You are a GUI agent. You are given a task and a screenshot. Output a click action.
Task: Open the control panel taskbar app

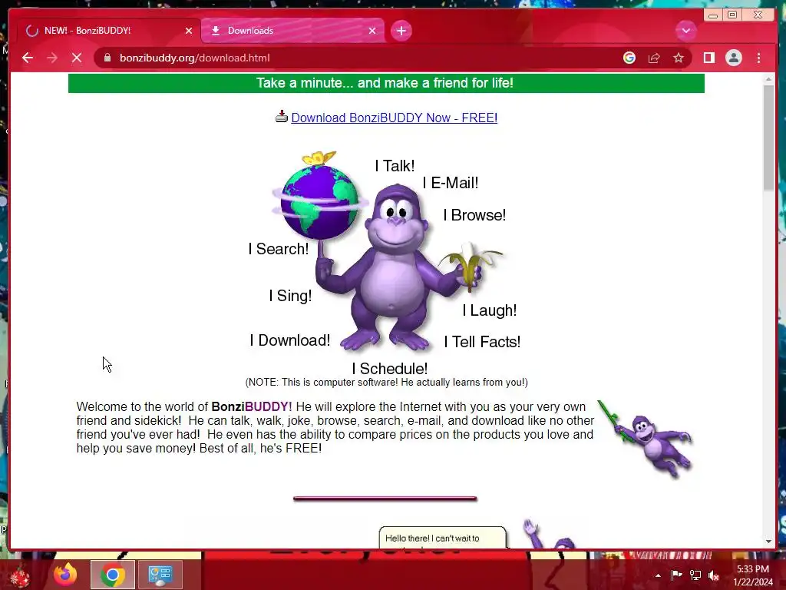click(160, 575)
